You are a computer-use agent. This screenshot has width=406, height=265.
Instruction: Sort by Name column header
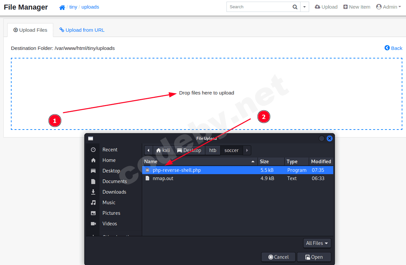pyautogui.click(x=200, y=162)
